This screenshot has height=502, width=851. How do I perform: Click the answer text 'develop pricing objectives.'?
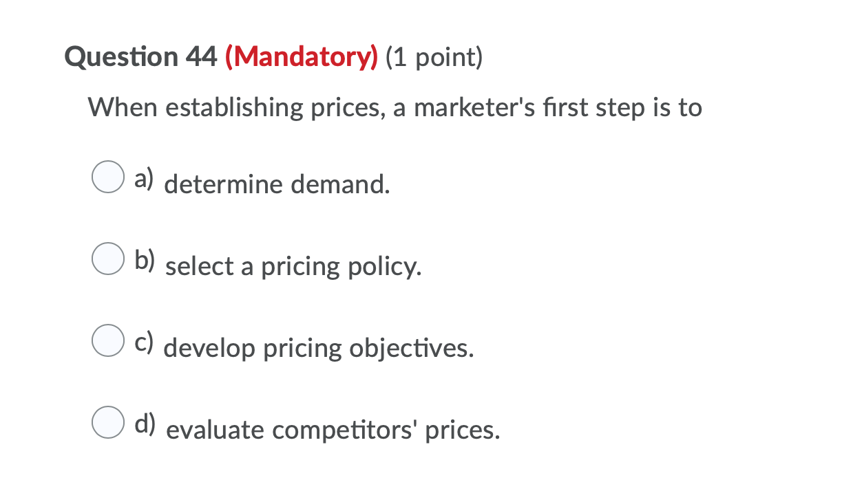tap(319, 349)
